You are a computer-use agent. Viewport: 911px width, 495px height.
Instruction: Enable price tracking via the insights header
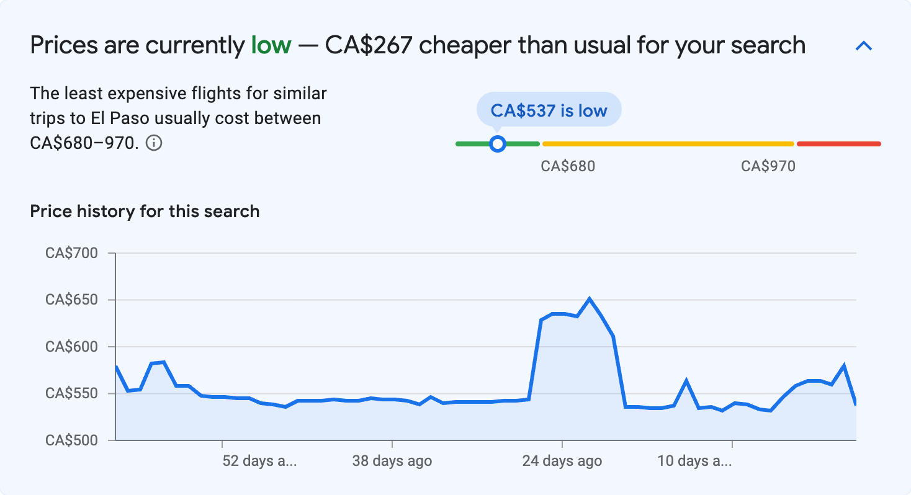(x=863, y=45)
